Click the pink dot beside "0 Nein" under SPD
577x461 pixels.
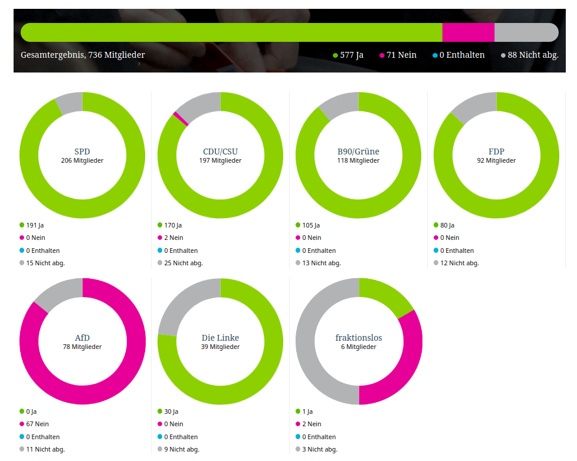point(22,238)
